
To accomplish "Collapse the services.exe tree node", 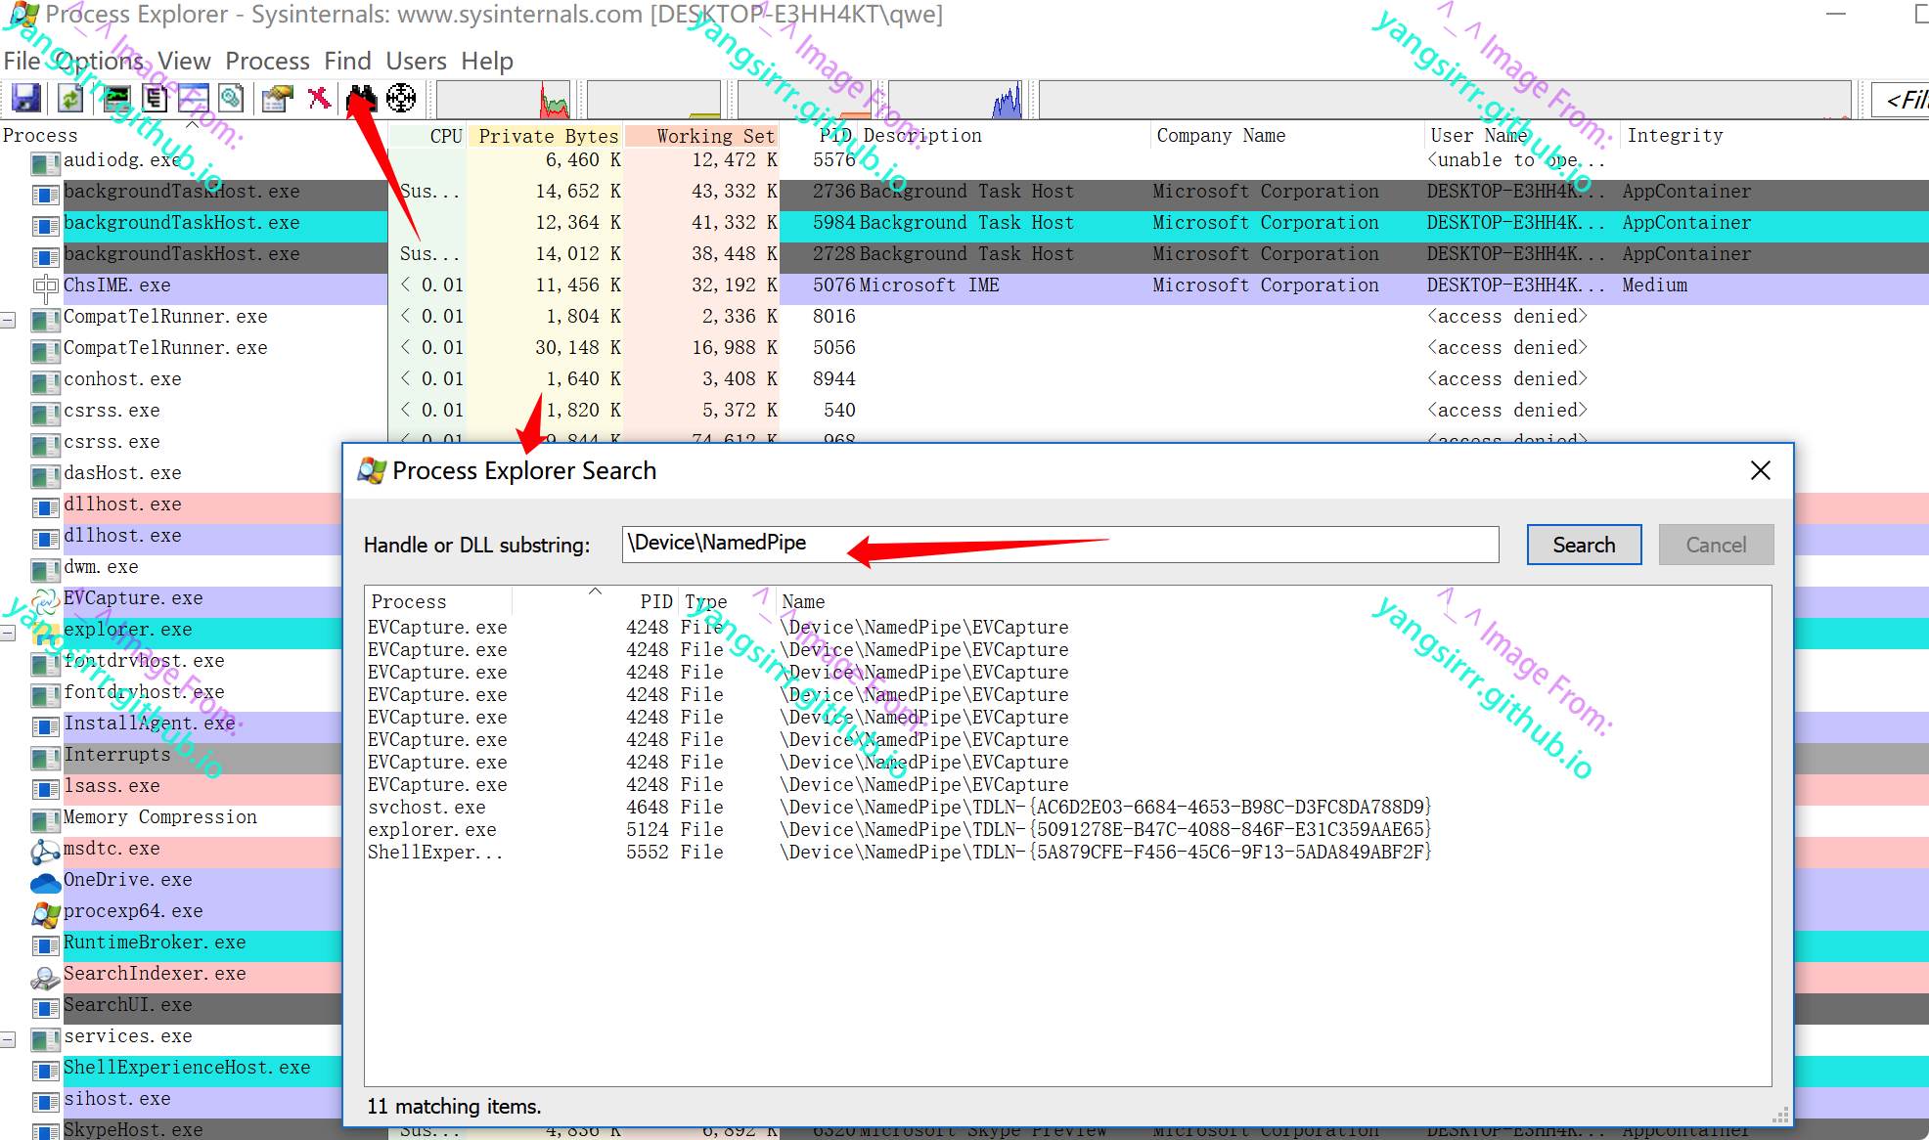I will coord(9,1039).
